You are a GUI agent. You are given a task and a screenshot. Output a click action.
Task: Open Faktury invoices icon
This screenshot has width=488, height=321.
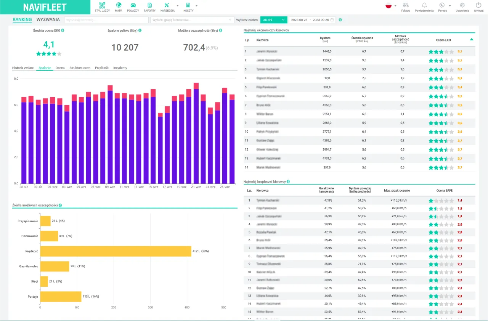click(x=406, y=5)
